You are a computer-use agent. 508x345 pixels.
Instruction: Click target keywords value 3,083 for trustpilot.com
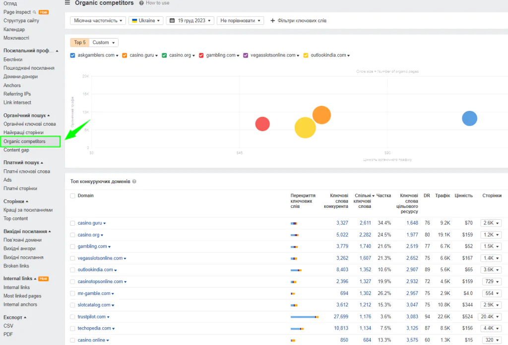coord(412,317)
